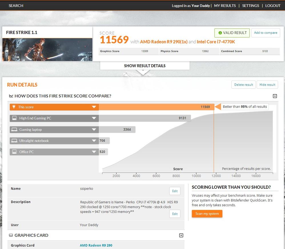
Task: Click the green info icon in Valid Result
Action: [x=220, y=33]
